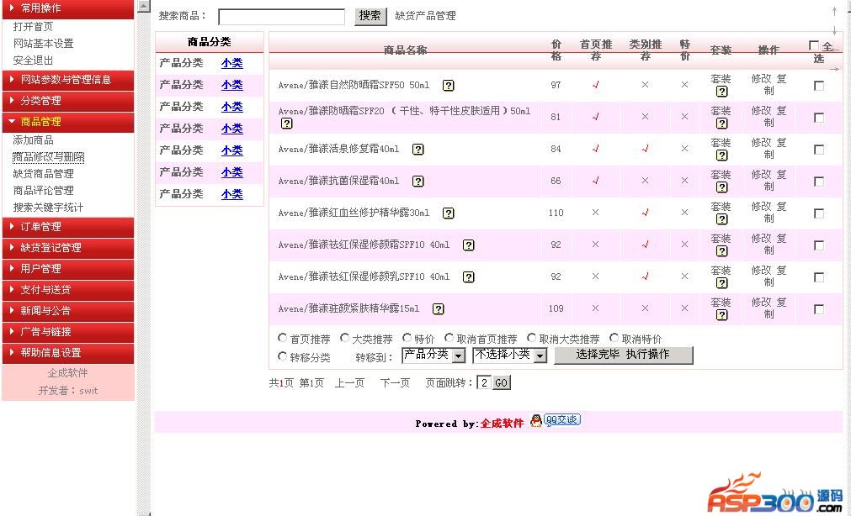Click help icon beside 雅漾抗菌保湿霜40ml name
This screenshot has width=851, height=516.
(418, 181)
